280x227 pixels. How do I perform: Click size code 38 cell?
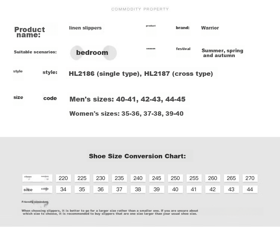pos(138,189)
